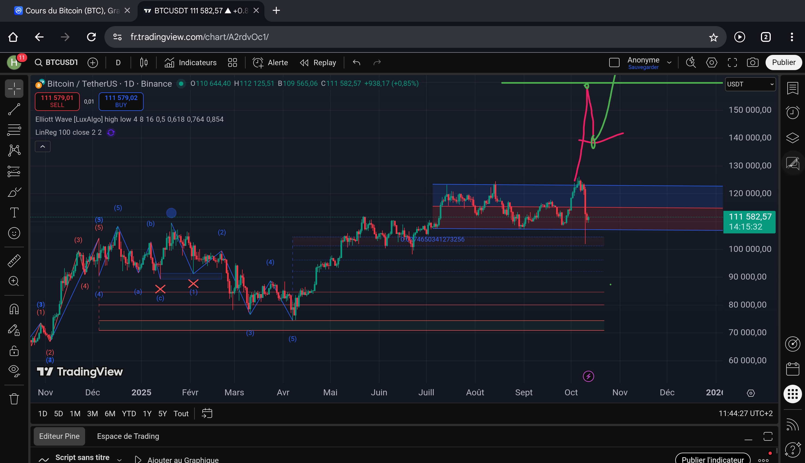Viewport: 805px width, 463px height.
Task: Select the Text annotation tool
Action: [x=14, y=212]
